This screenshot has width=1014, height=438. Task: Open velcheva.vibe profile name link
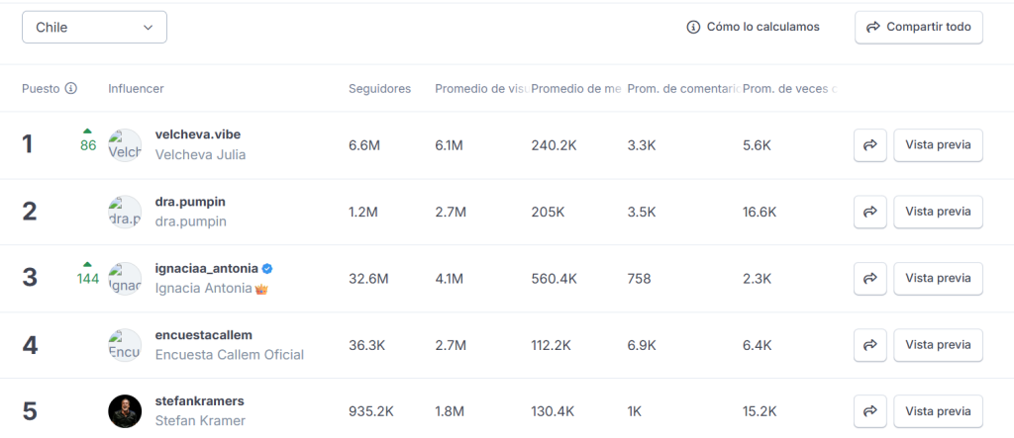(198, 134)
